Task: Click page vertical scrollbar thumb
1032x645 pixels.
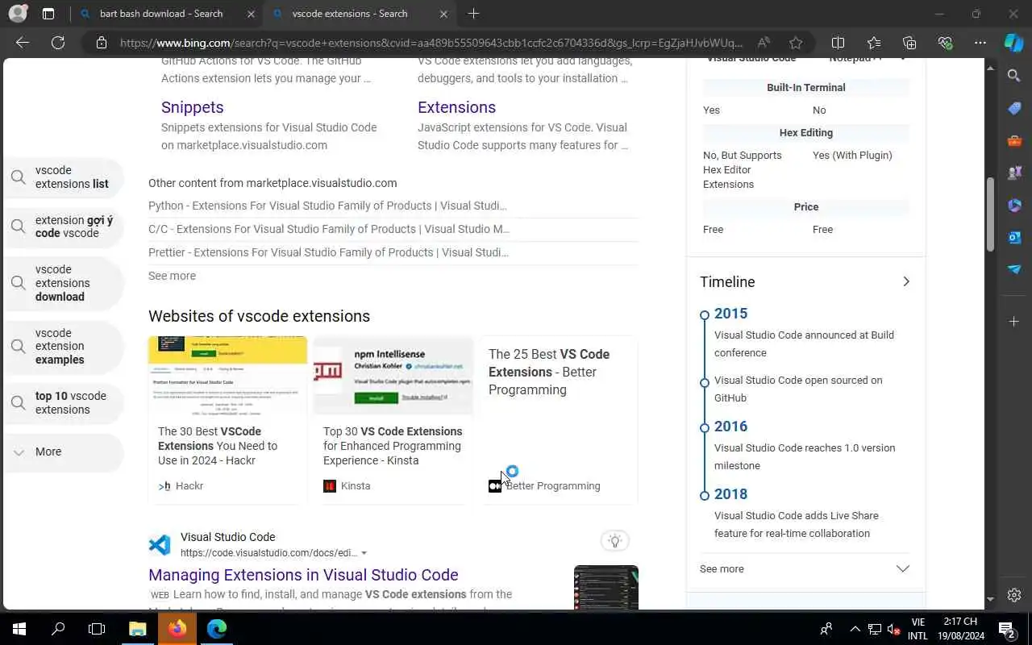Action: tap(990, 213)
